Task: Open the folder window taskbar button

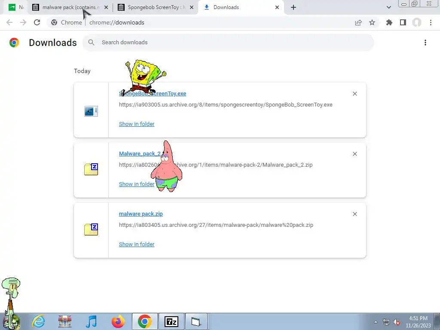Action: click(196, 321)
